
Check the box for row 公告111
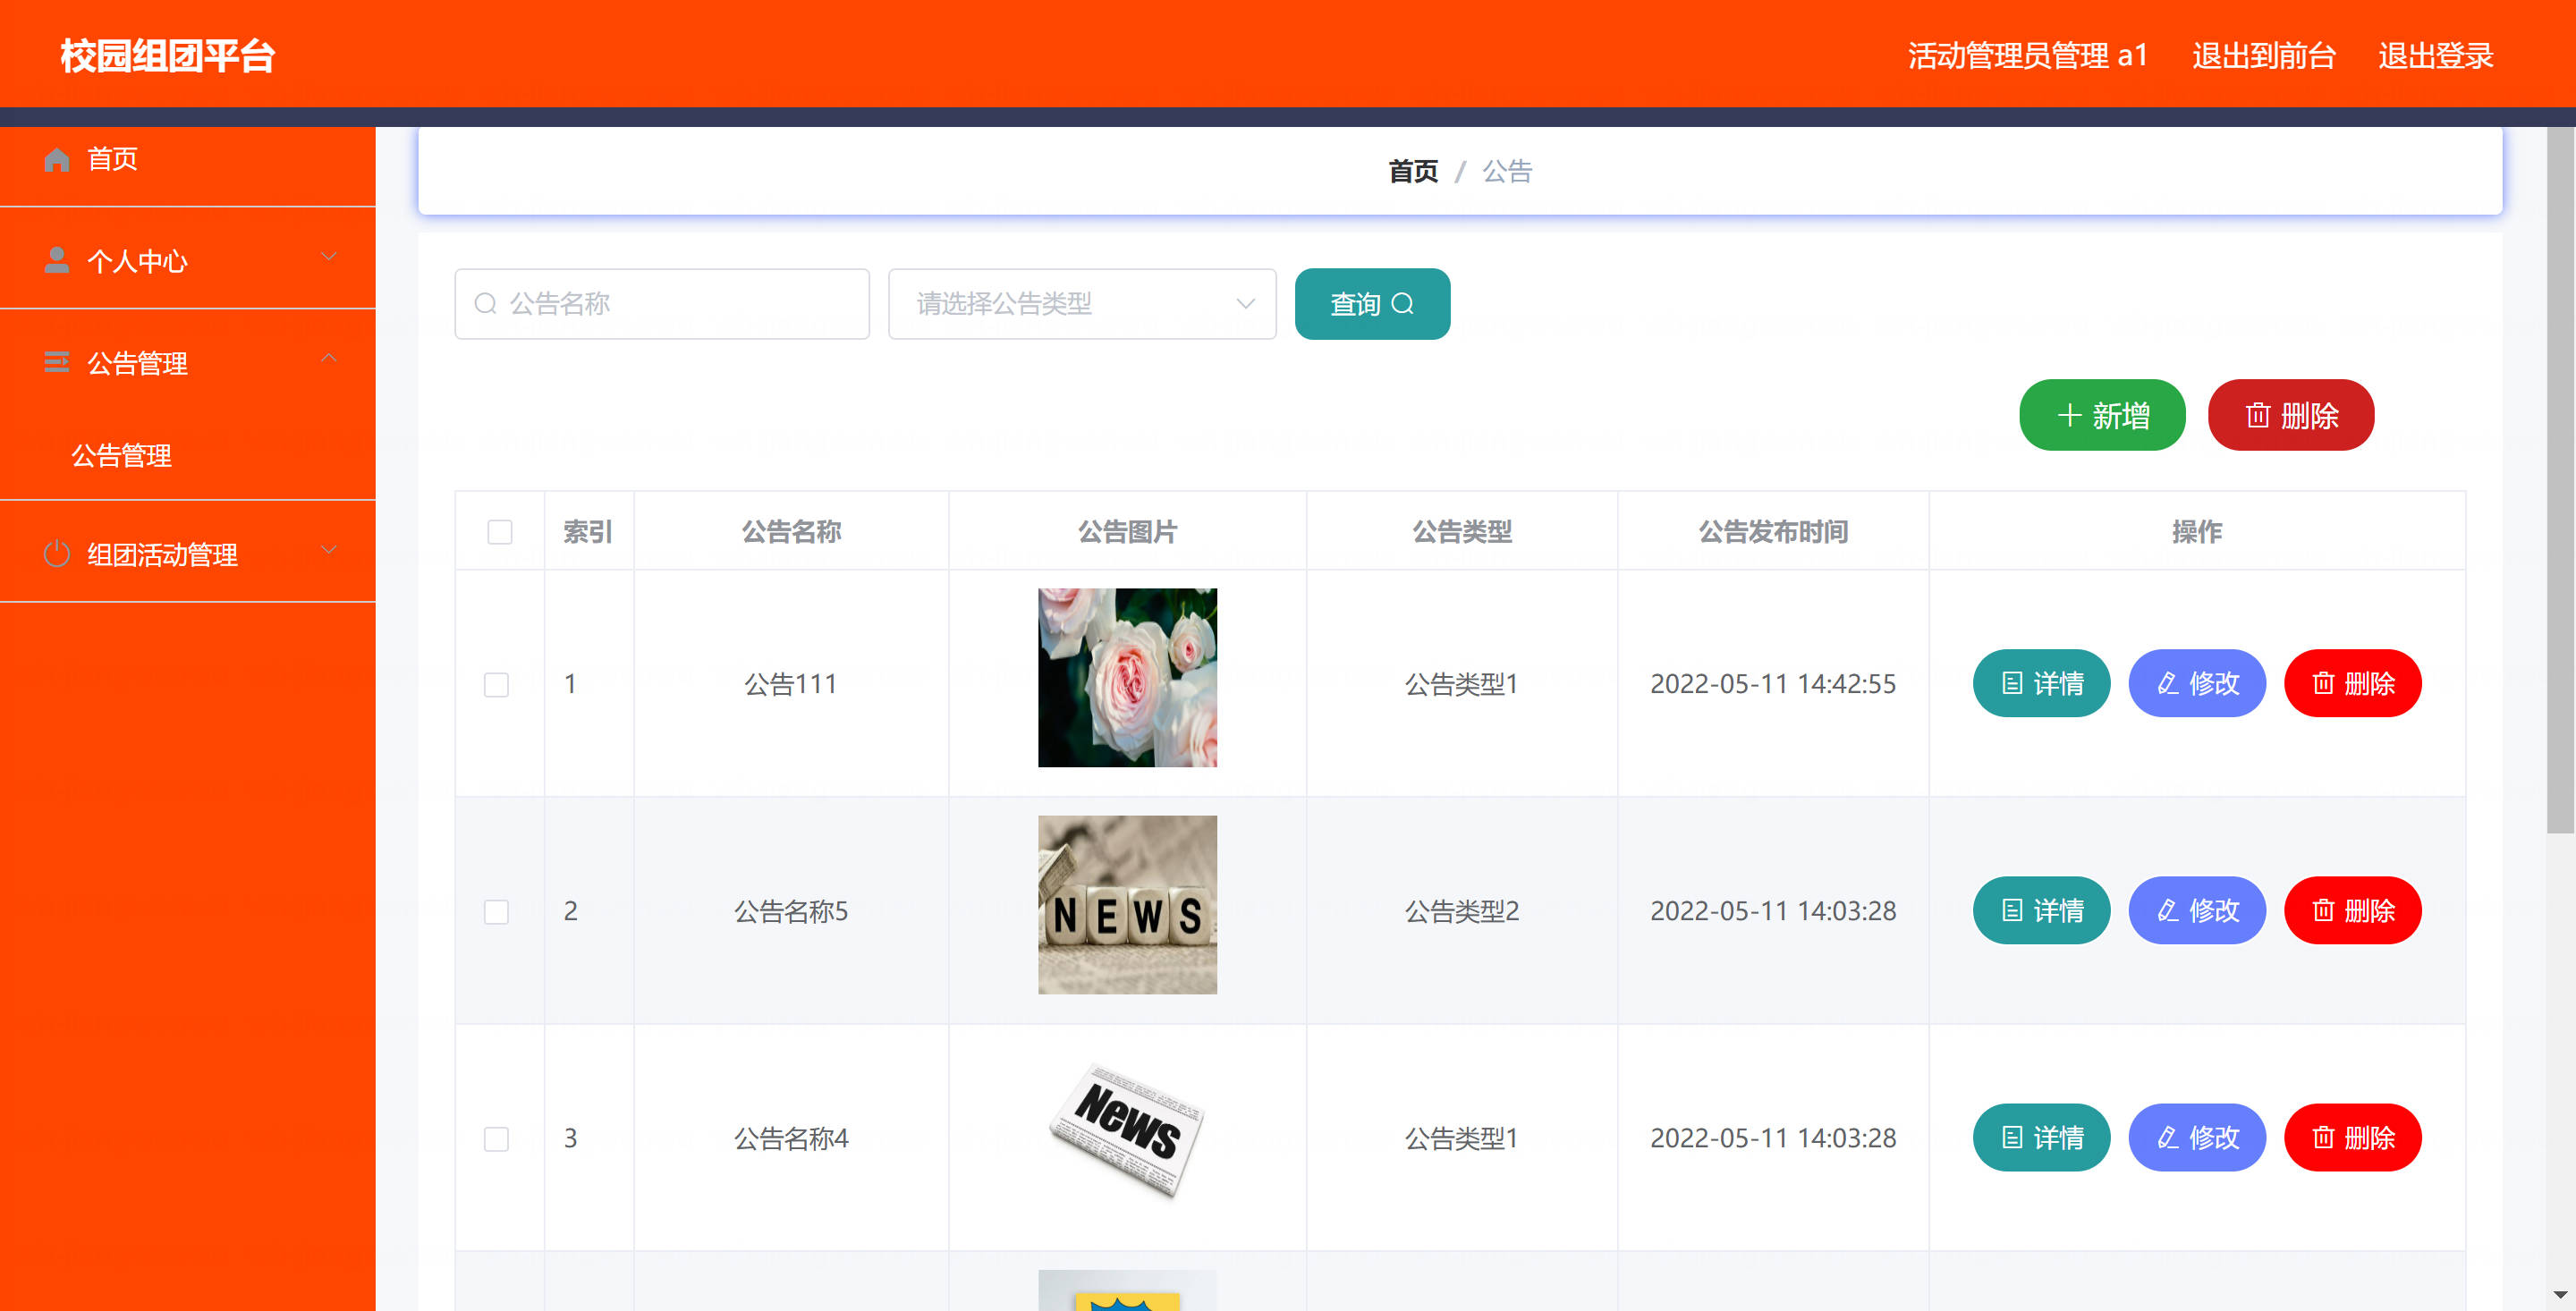(x=497, y=685)
